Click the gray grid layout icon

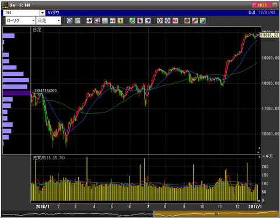(x=105, y=20)
